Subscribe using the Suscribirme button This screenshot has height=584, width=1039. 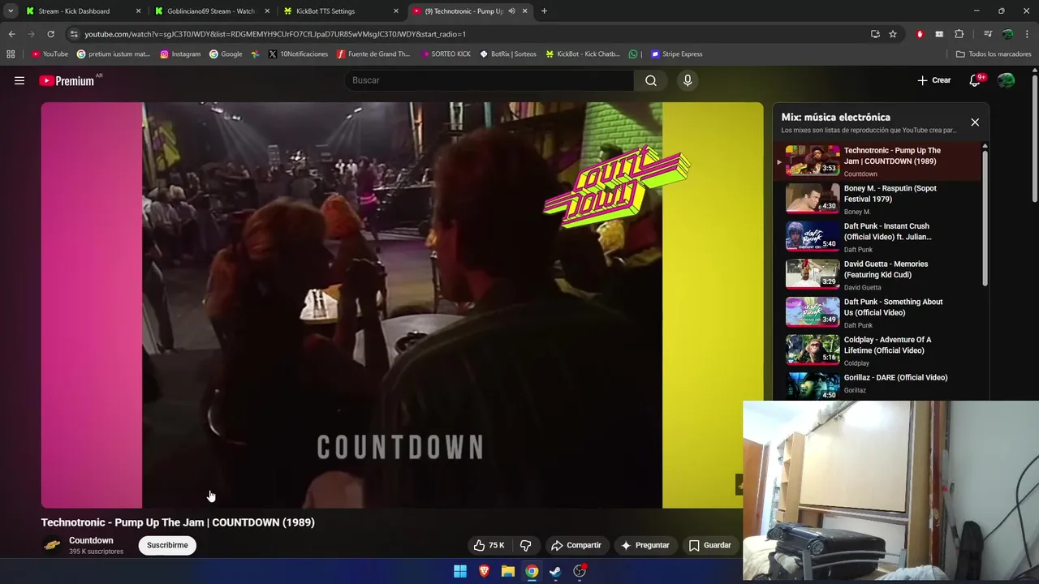pos(167,545)
